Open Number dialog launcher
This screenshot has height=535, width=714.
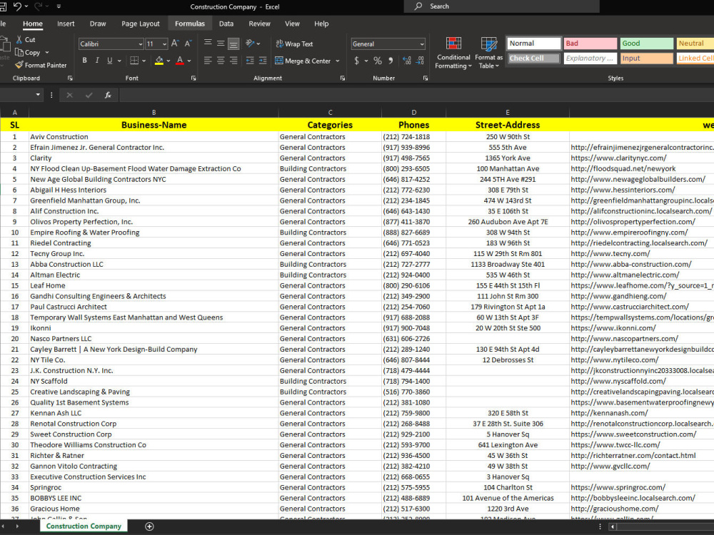pyautogui.click(x=426, y=78)
